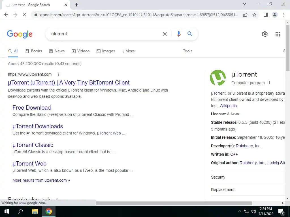This screenshot has height=217, width=290.
Task: Open File Explorer from the taskbar
Action: 35,211
